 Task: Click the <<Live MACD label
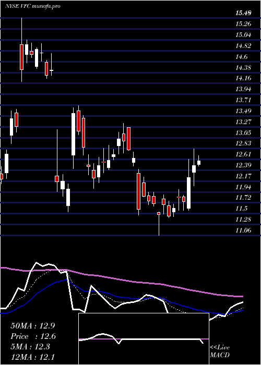coord(220,351)
